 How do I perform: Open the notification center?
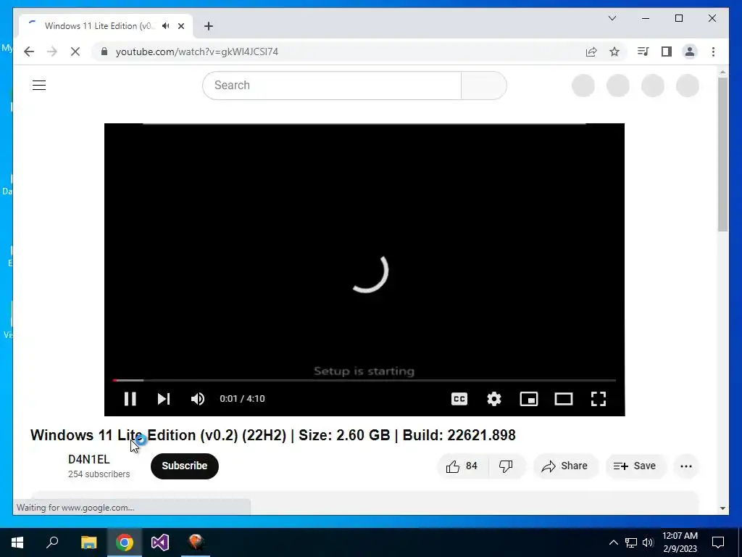(x=718, y=542)
